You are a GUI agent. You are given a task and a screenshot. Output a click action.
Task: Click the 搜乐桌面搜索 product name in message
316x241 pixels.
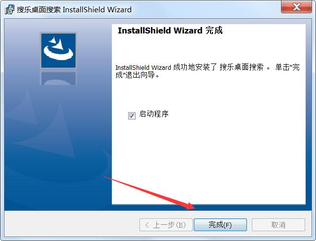[242, 67]
